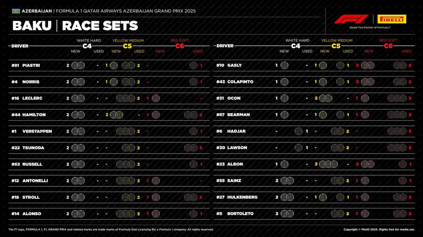This screenshot has width=423, height=237.
Task: Select Leclerc's new red soft tyre
Action: click(x=156, y=98)
